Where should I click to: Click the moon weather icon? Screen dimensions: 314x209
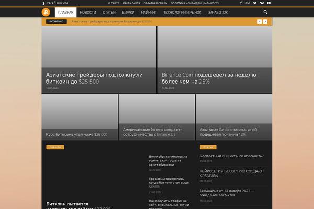point(43,3)
